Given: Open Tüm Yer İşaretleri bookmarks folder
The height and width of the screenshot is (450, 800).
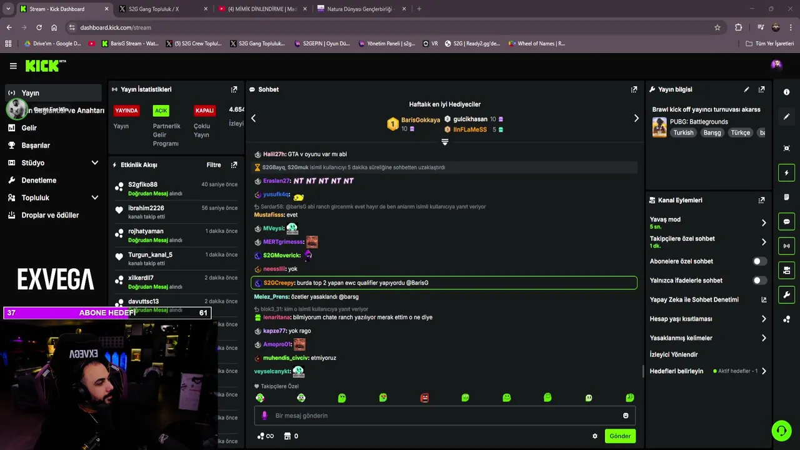Looking at the screenshot, I should coord(770,44).
